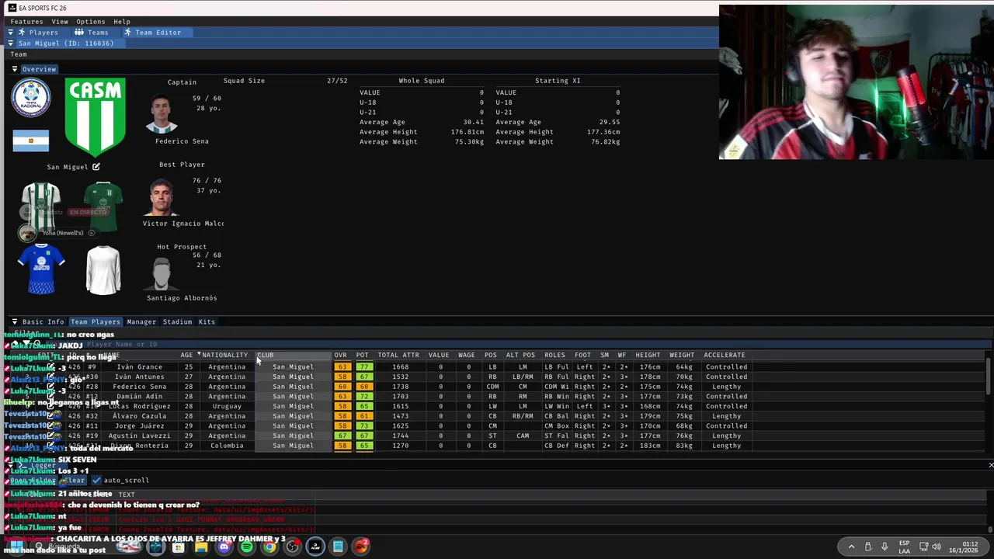Click captain Federico Sena portrait
Viewport: 994px width, 559px height.
pyautogui.click(x=162, y=115)
